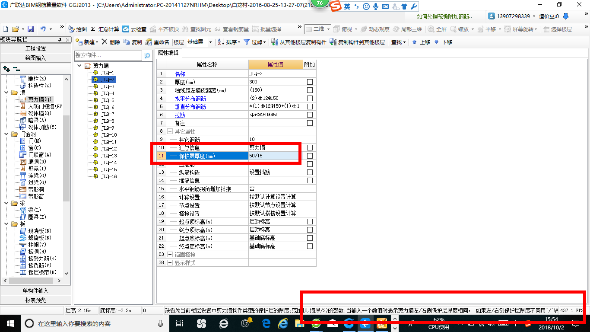The width and height of the screenshot is (590, 332).
Task: Toggle 附加 checkbox for 轴线距左墙皮距离 row
Action: [310, 90]
